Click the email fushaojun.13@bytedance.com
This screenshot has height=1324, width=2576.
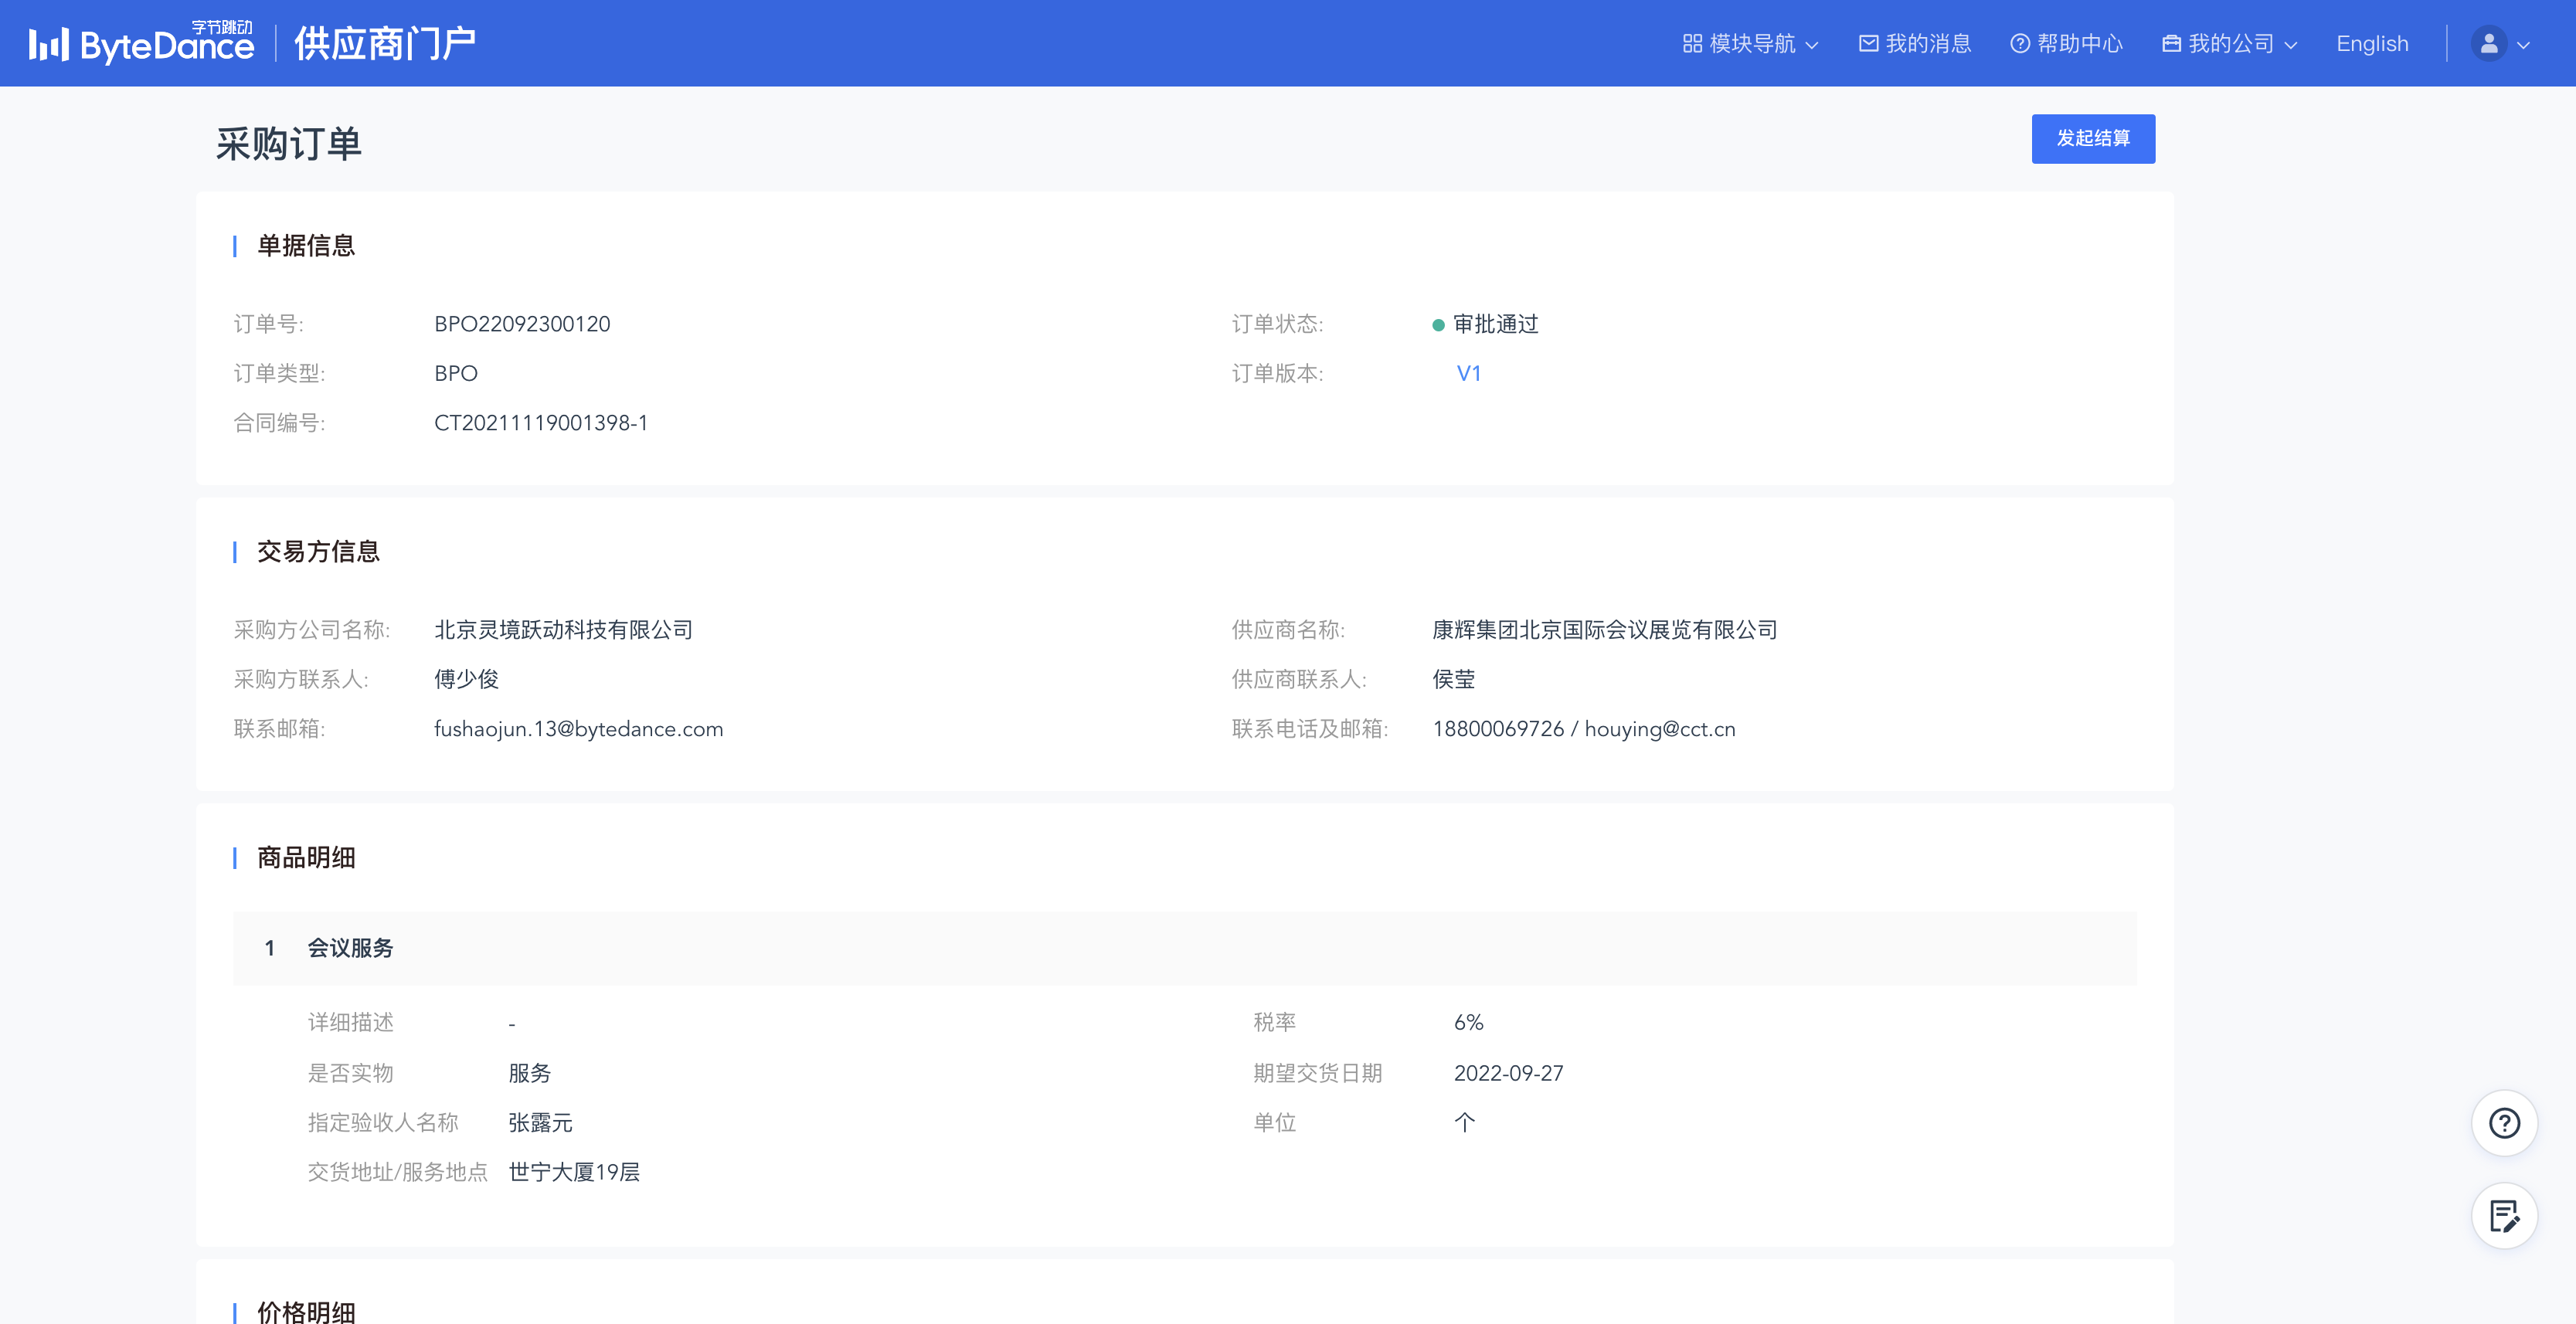[x=578, y=729]
